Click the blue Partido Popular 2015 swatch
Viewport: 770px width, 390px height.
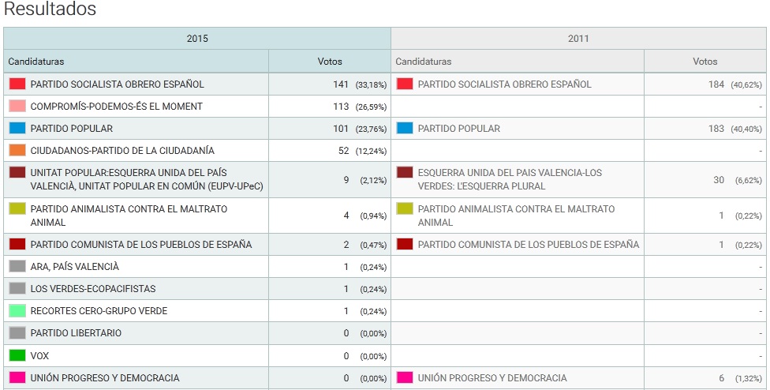pyautogui.click(x=17, y=128)
